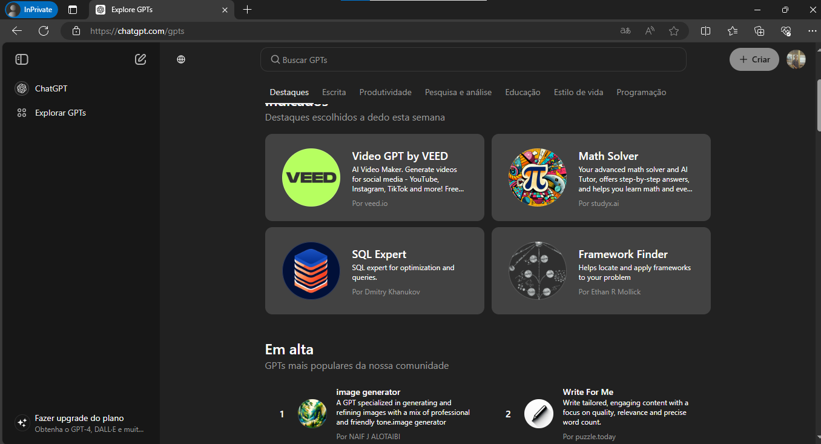Open the Video GPT by VEED title

coord(400,156)
